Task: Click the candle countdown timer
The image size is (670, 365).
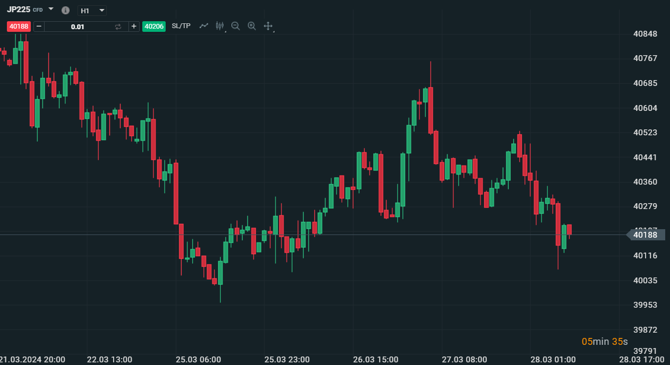Action: tap(605, 341)
